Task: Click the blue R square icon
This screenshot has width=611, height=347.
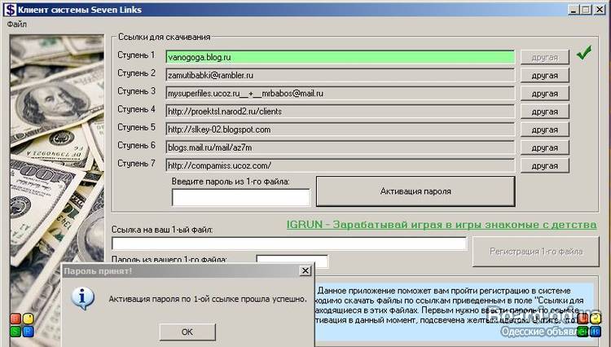Action: (x=29, y=332)
